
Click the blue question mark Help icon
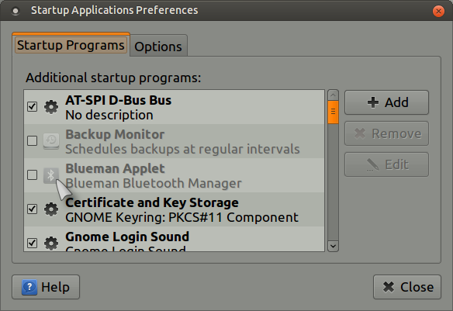(x=29, y=287)
